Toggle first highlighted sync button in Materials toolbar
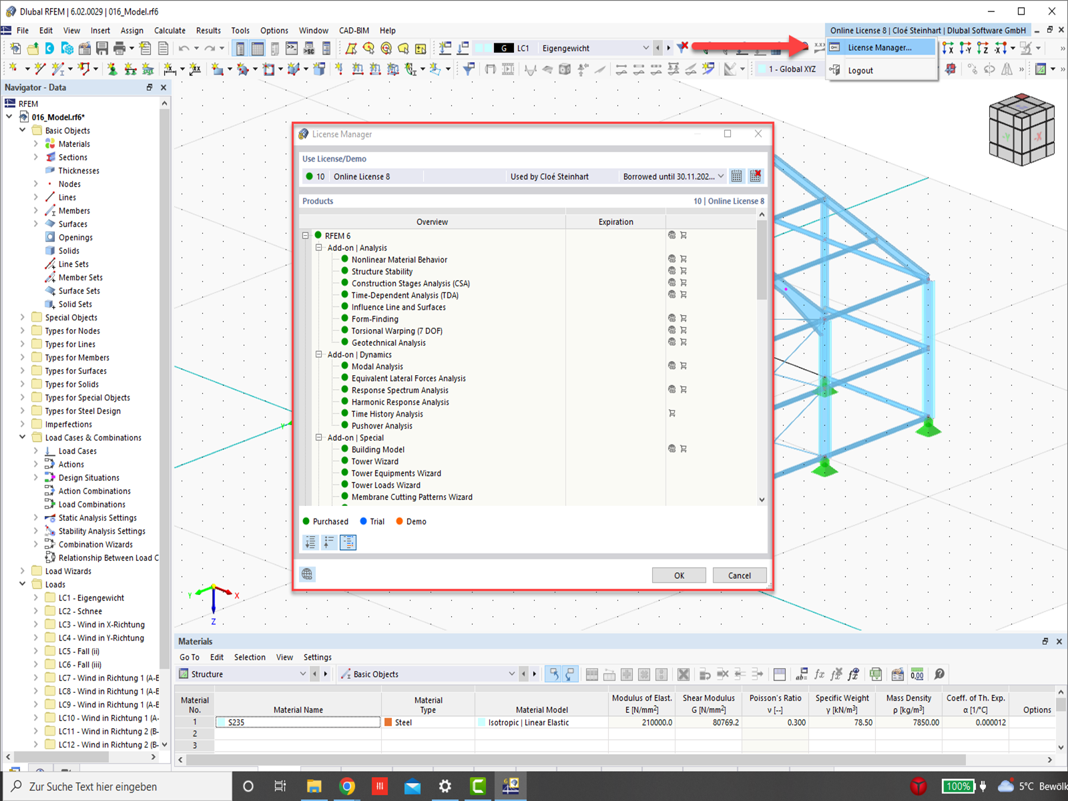The image size is (1068, 801). click(x=553, y=674)
